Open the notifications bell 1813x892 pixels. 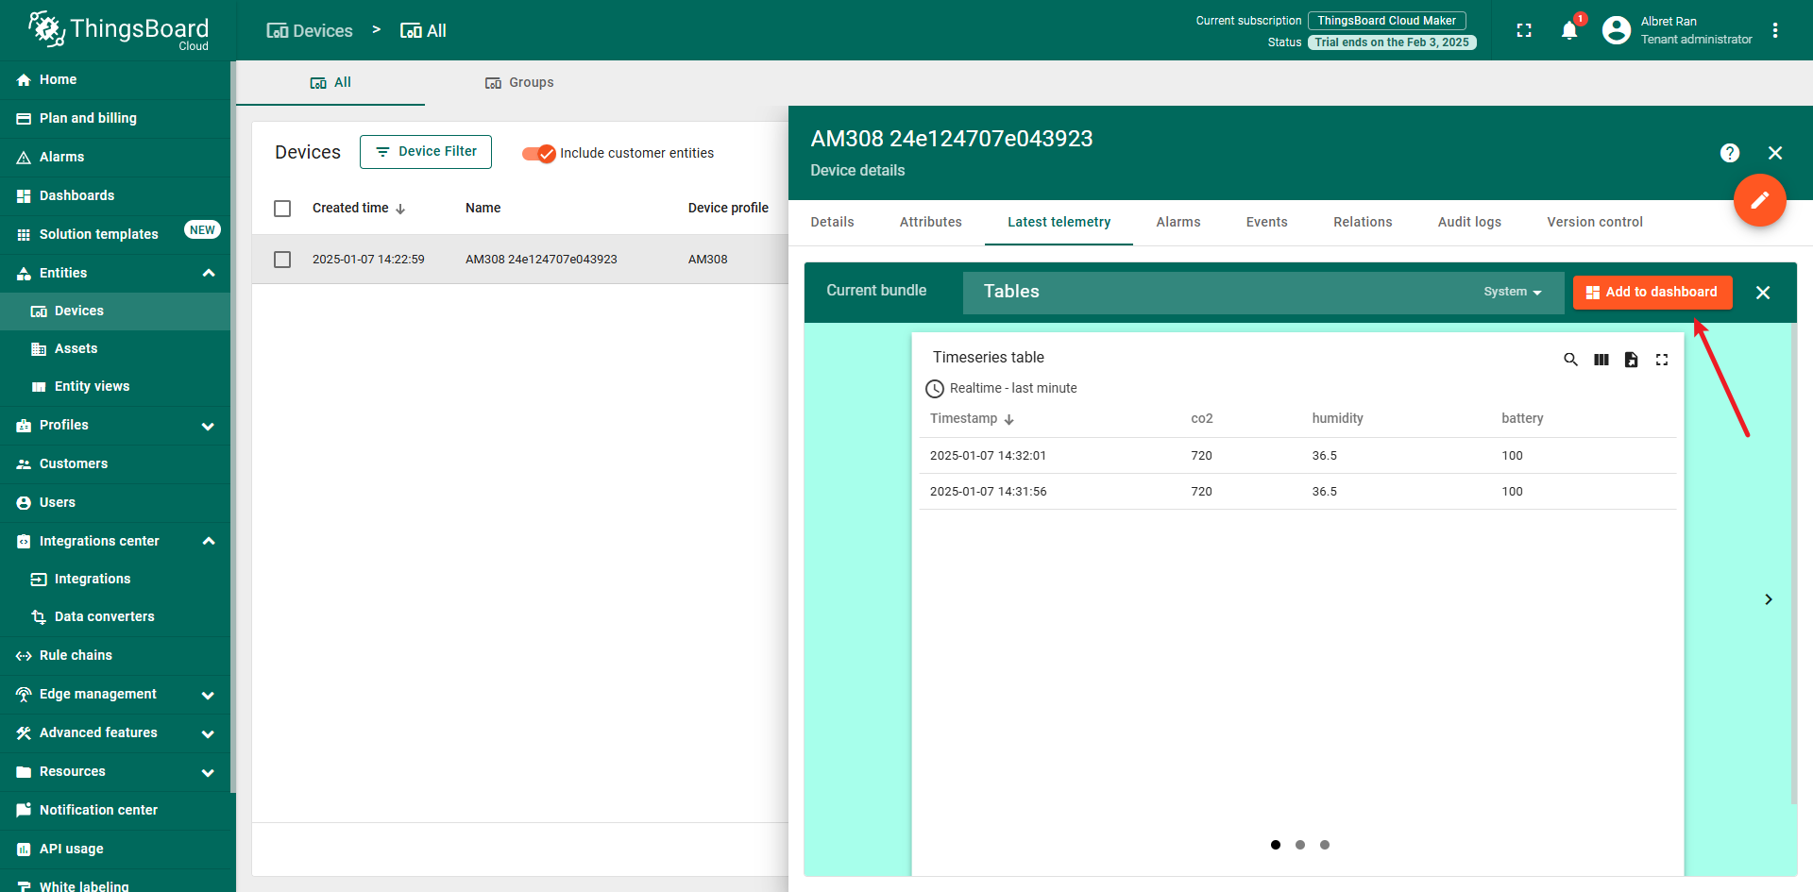pos(1569,30)
